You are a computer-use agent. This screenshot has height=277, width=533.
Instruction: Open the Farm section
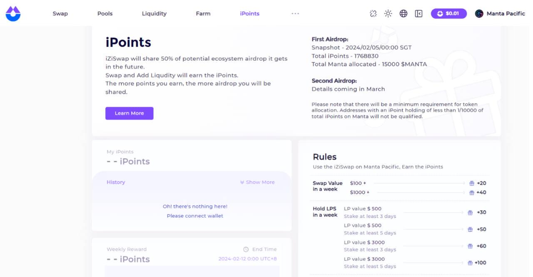(x=203, y=14)
